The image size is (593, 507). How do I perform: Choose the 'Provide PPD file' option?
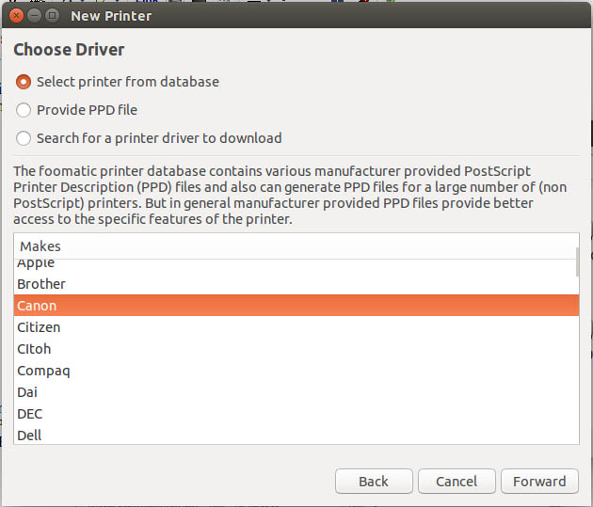point(24,110)
